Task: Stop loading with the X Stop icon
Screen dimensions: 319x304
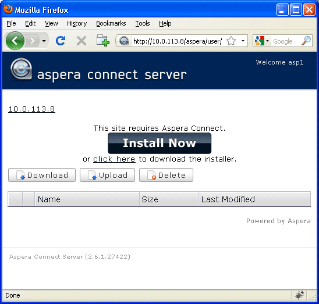Action: point(81,41)
